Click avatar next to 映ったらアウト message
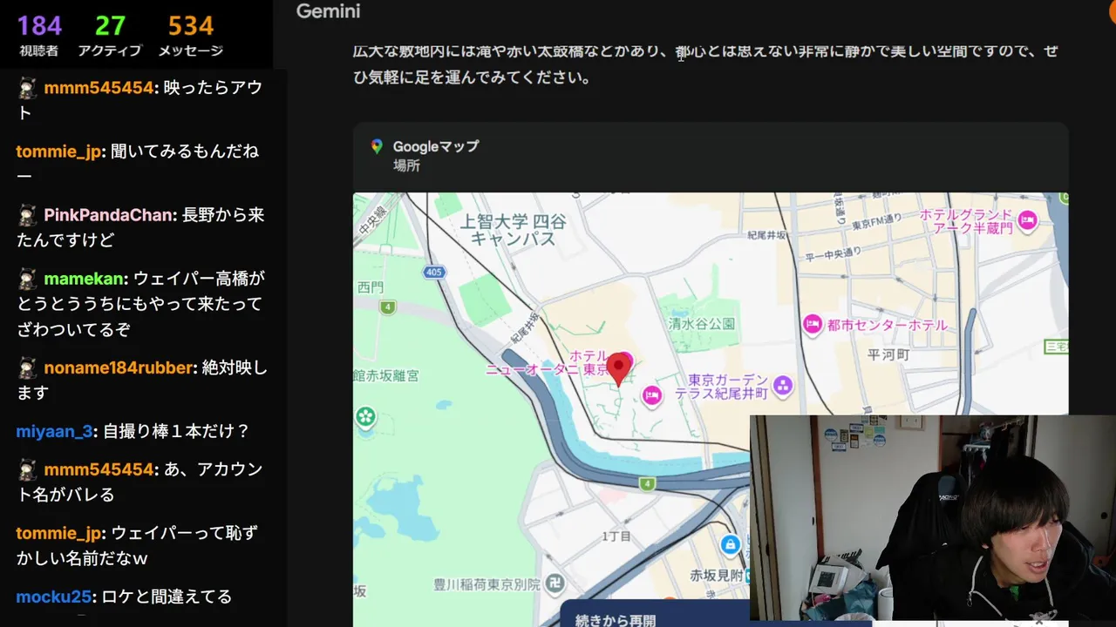Screen dimensions: 1116x627 (x=28, y=88)
